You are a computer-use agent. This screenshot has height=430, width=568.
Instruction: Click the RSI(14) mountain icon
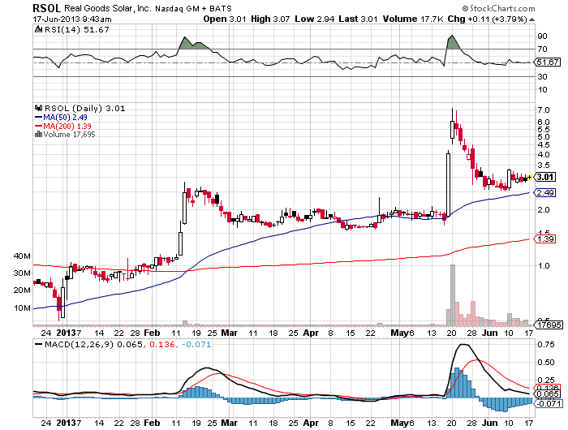point(38,29)
